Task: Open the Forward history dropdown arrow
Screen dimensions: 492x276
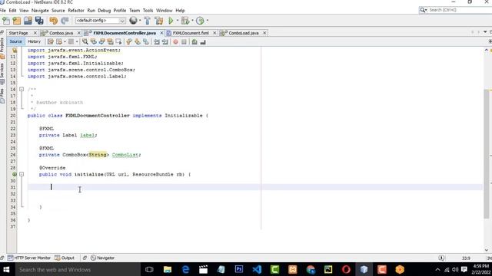Action: tap(77, 42)
